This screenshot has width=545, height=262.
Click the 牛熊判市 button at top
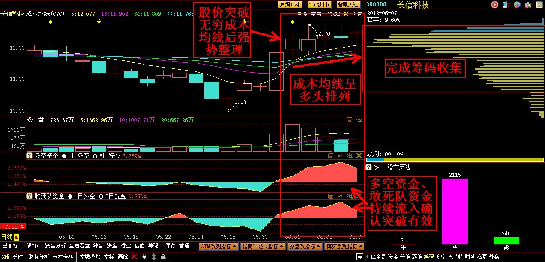[x=319, y=4]
